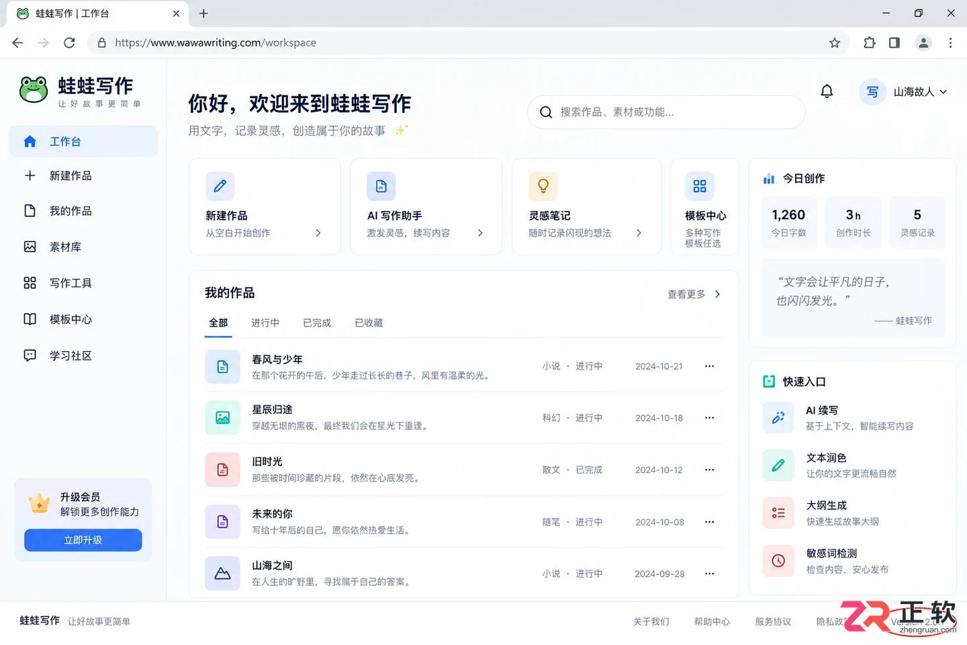Click the 未来的你 purple document icon
The image size is (967, 645).
(x=222, y=521)
